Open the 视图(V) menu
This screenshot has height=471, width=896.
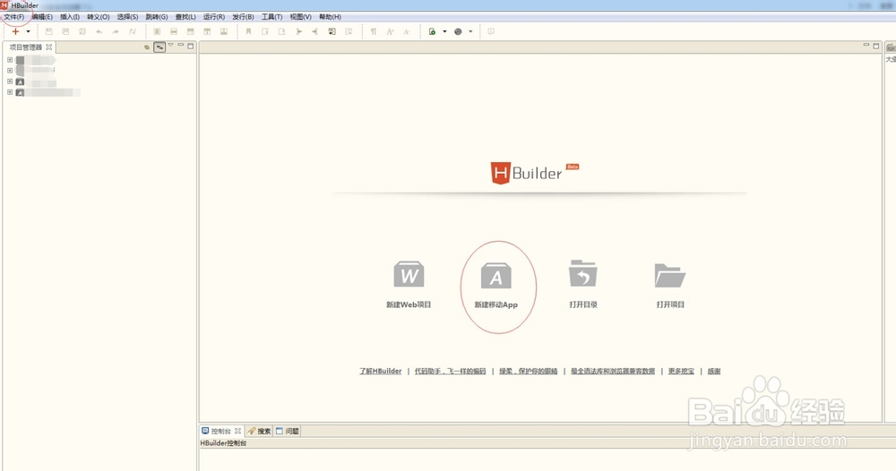[x=300, y=17]
